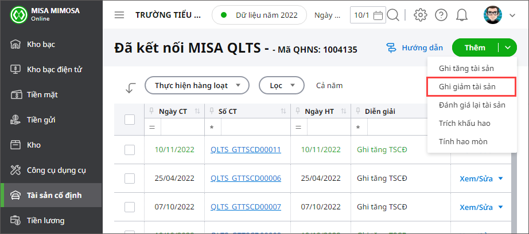Click the Tiền lương sidebar icon
This screenshot has height=234, width=529.
[x=15, y=220]
